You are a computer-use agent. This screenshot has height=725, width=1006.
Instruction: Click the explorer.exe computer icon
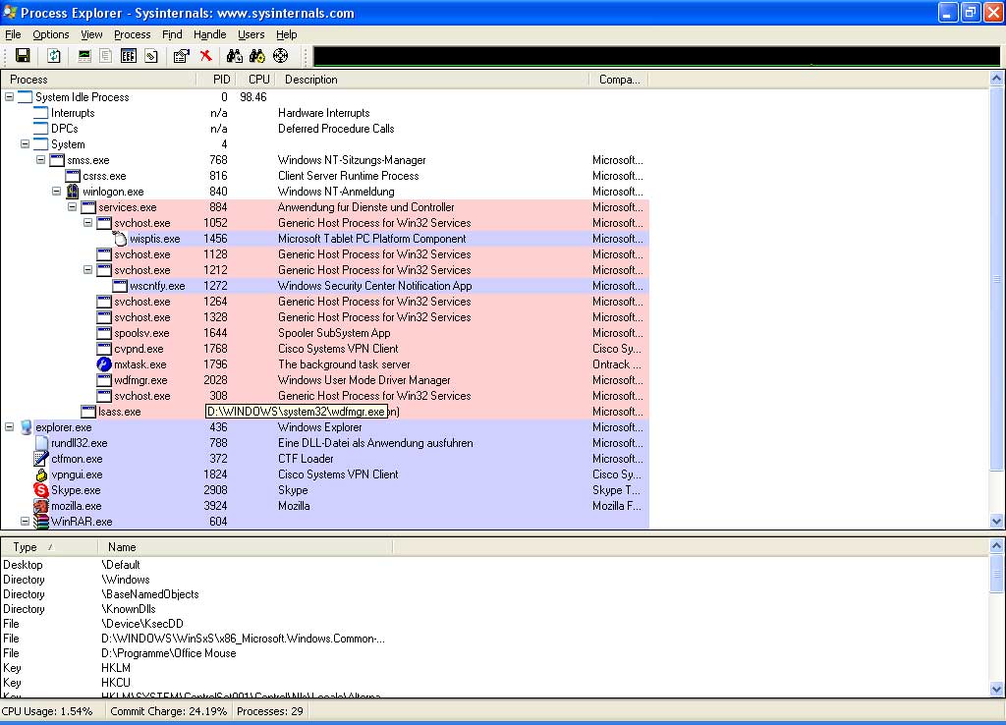click(x=26, y=427)
